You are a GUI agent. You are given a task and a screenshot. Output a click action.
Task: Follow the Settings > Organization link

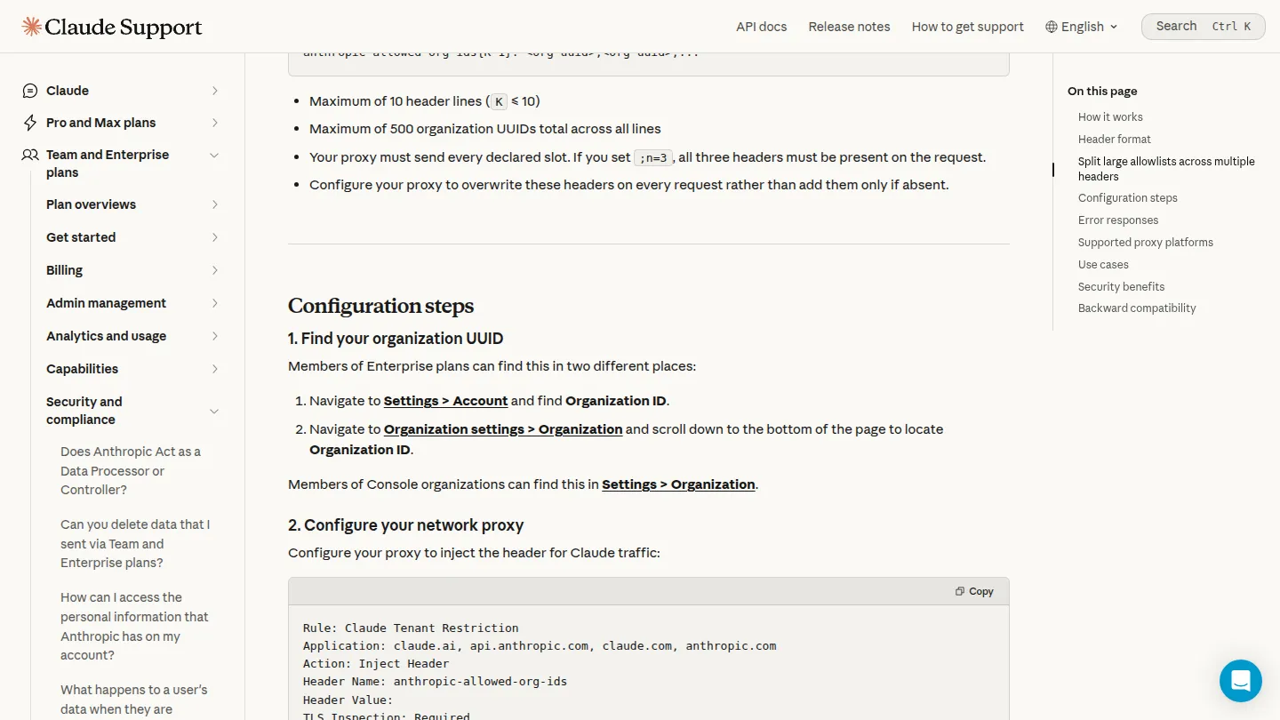(678, 484)
